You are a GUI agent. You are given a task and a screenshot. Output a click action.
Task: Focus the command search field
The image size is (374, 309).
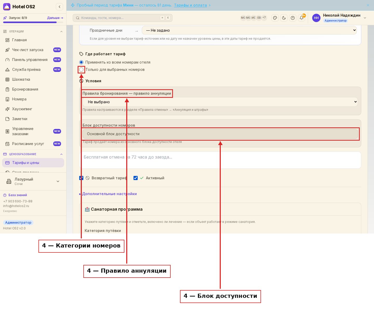123,18
